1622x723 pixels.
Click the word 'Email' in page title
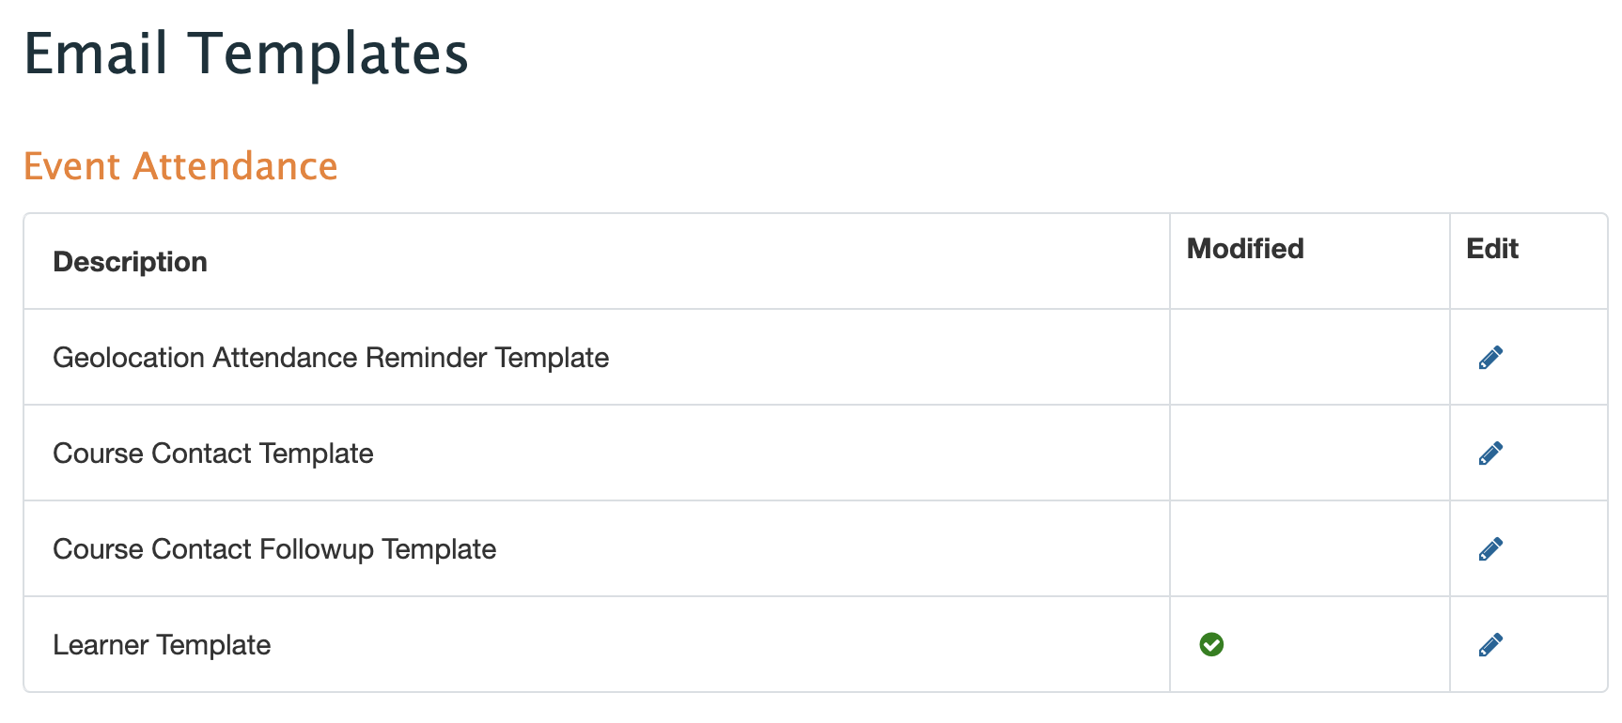point(96,54)
